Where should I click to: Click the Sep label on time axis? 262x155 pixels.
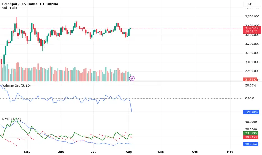[x=161, y=152]
